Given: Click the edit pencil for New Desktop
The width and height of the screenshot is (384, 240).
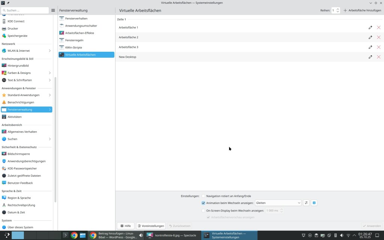Looking at the screenshot, I should [370, 57].
